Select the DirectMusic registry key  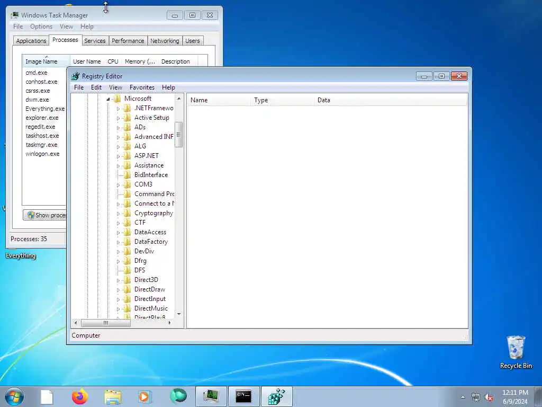[x=151, y=308]
